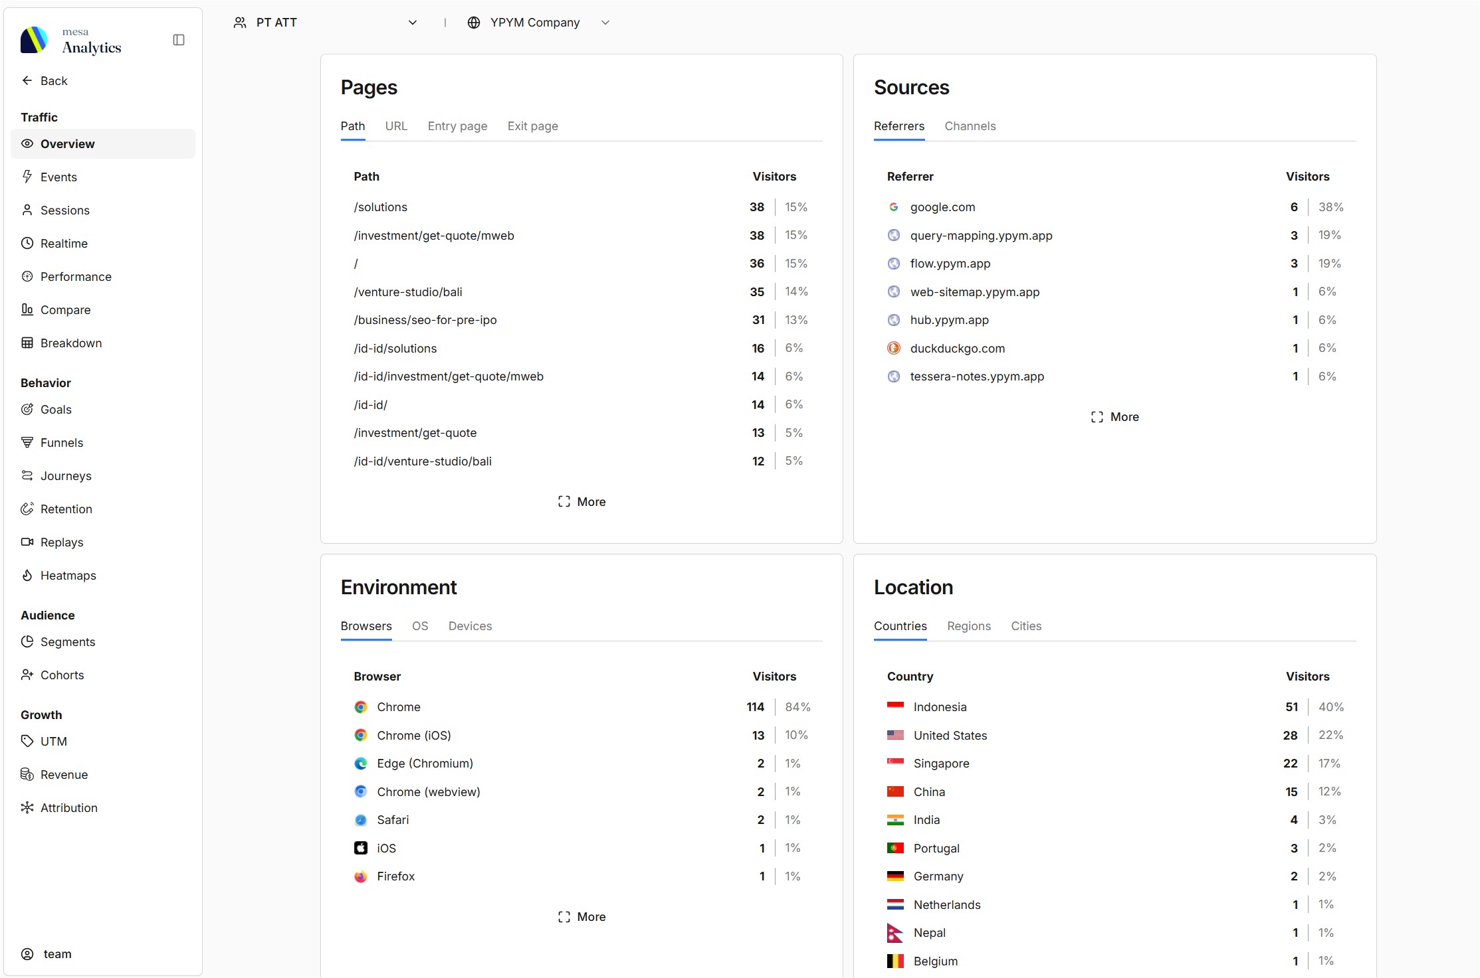Open the Events lightning icon

27,177
